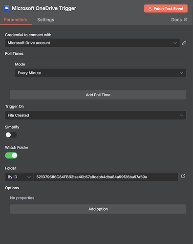Switch to the Parameters tab
Image resolution: width=193 pixels, height=244 pixels.
point(16,20)
